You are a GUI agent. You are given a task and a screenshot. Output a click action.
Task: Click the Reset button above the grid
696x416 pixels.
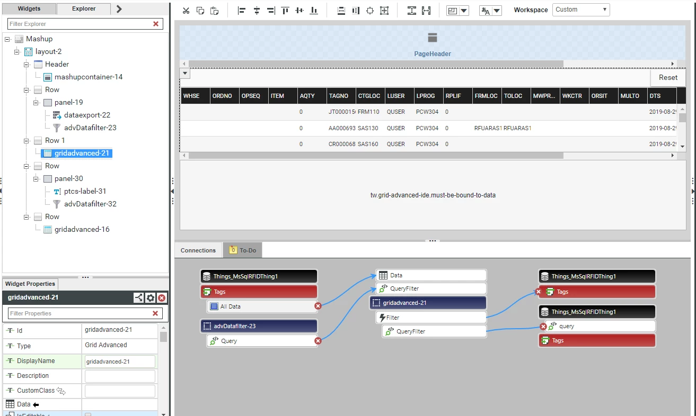point(668,77)
